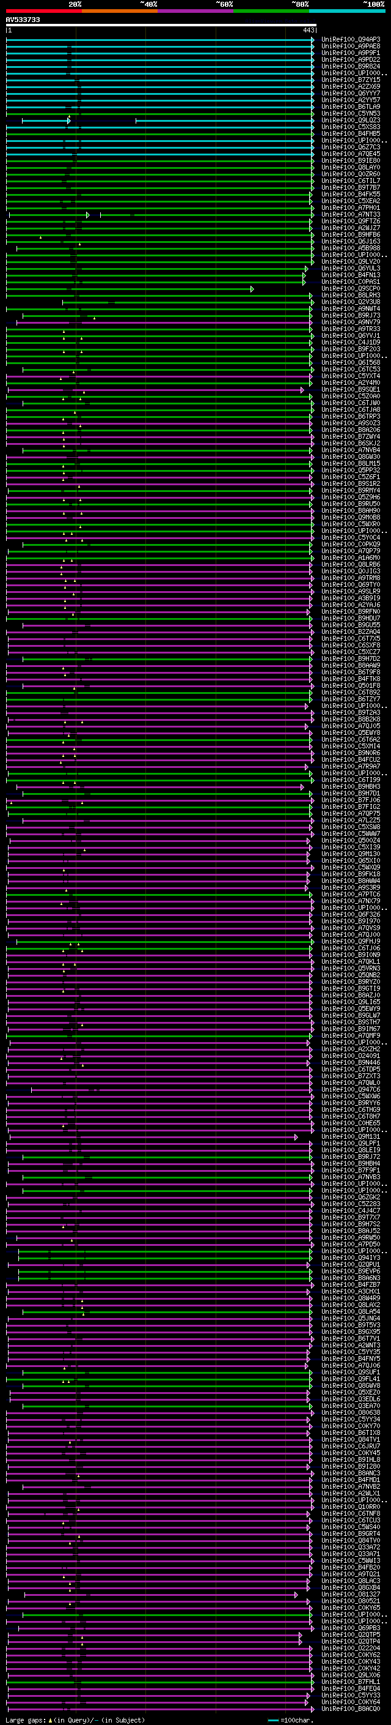Viewport: 391px width, 1725px height.
Task: Select label UniRef100_O22204
Action: pyautogui.click(x=351, y=1647)
